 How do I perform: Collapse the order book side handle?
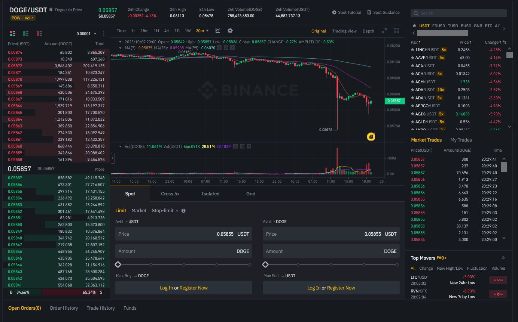click(x=113, y=158)
